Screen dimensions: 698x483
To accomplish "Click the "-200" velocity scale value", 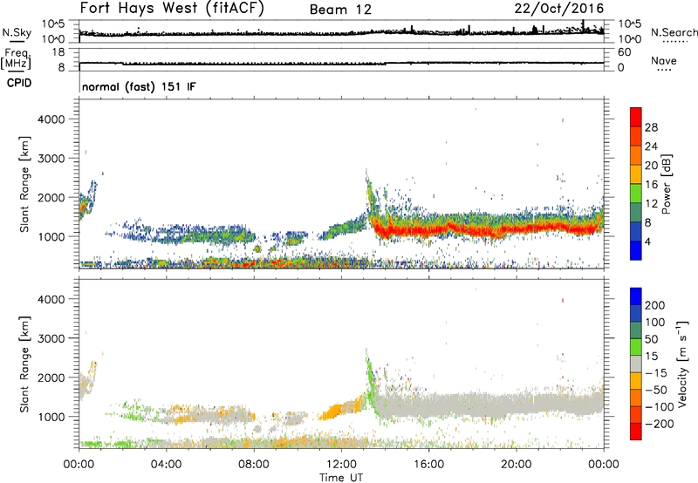I will (x=660, y=424).
